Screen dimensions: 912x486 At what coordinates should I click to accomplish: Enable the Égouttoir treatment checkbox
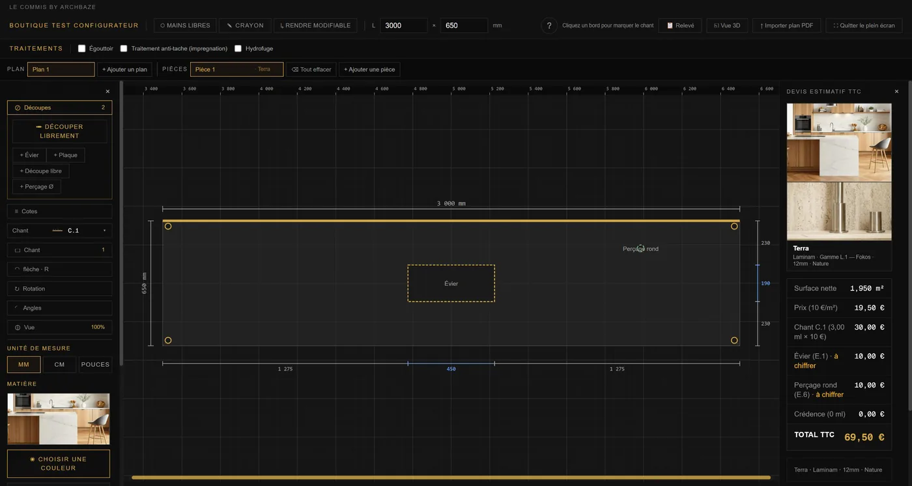coord(81,48)
